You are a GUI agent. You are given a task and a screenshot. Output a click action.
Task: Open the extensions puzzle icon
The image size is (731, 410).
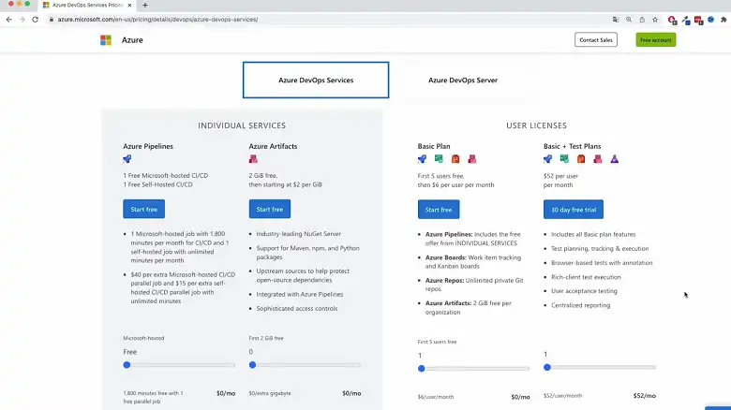pyautogui.click(x=724, y=20)
